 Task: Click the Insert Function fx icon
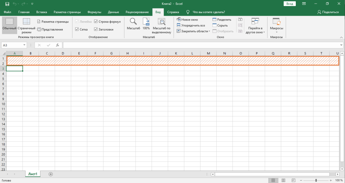click(57, 45)
